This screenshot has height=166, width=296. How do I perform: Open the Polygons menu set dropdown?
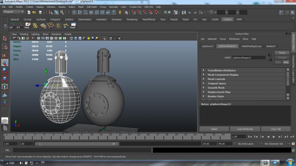point(13,12)
